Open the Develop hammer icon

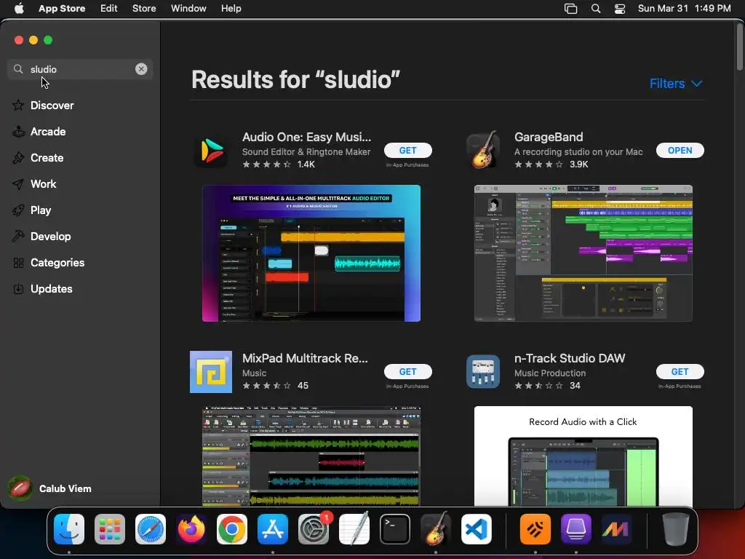pos(18,237)
